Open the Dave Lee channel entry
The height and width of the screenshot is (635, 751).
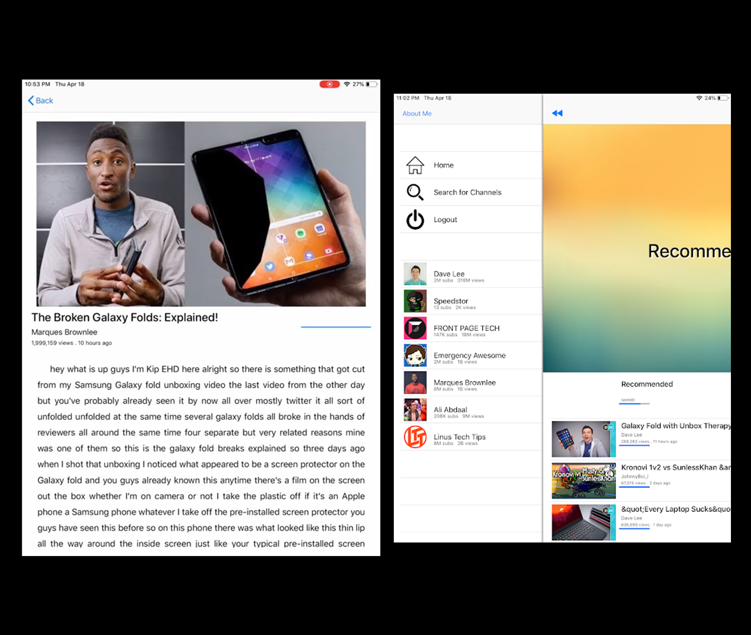click(471, 274)
